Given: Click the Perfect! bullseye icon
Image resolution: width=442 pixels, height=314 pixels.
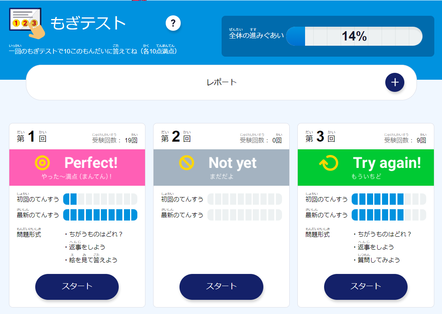Looking at the screenshot, I should (x=42, y=163).
